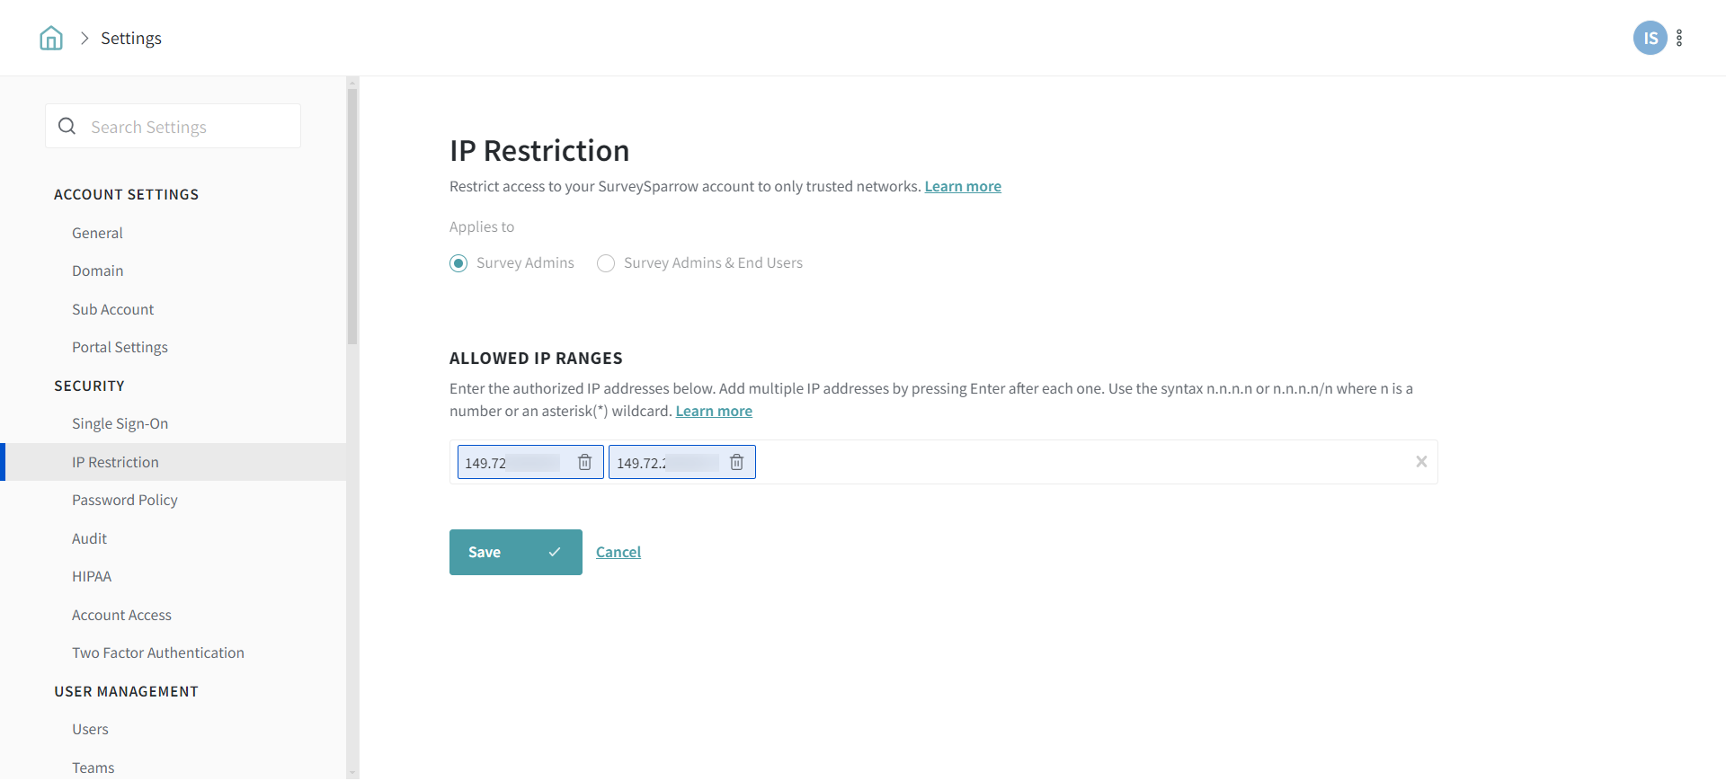The height and width of the screenshot is (781, 1726).
Task: Go to Password Policy settings
Action: [x=125, y=501]
